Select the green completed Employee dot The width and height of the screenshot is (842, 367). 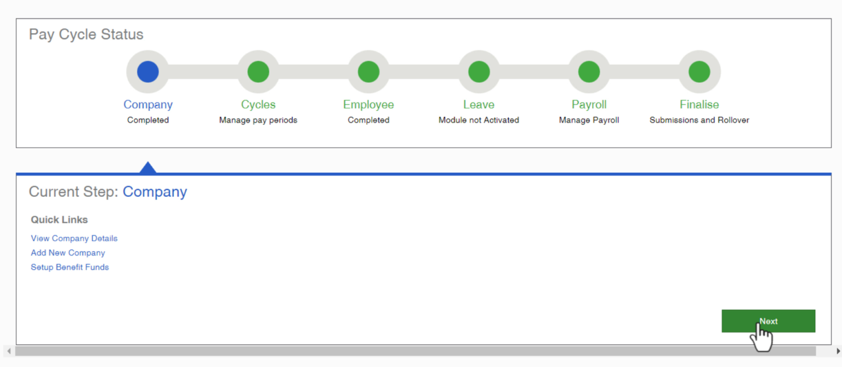[368, 71]
